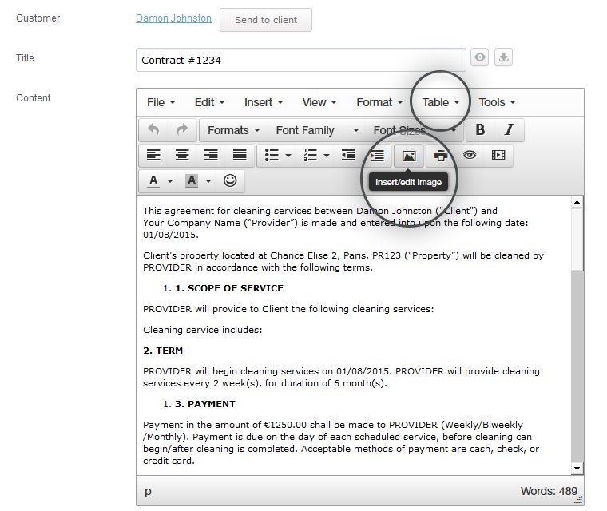Click the heading 1. SCOPE OF SERVICE
This screenshot has width=607, height=511.
click(229, 288)
